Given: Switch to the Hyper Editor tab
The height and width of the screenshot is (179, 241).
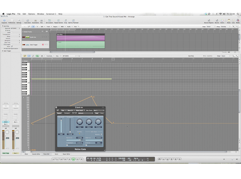Looking at the screenshot, I should (66, 154).
